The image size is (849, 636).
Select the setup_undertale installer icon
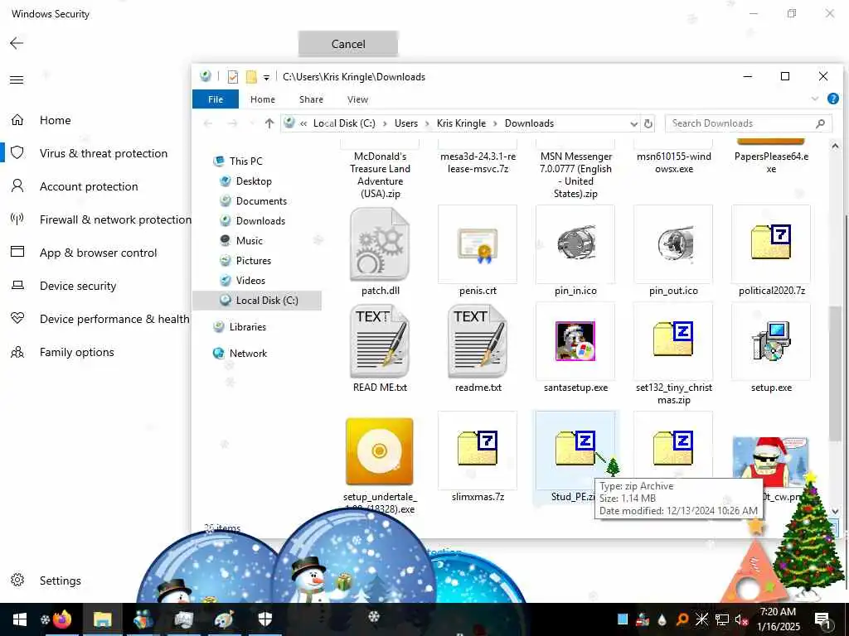point(380,451)
